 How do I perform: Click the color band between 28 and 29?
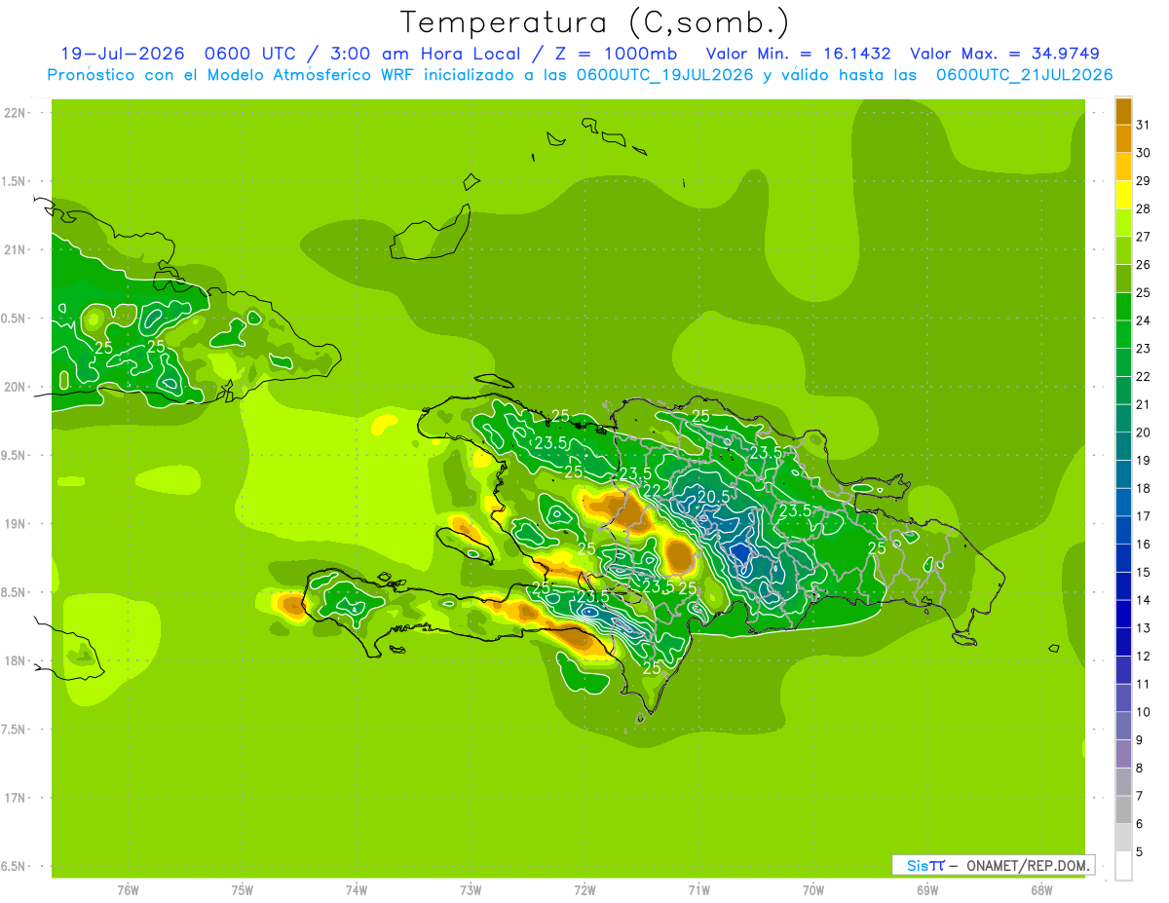pyautogui.click(x=1123, y=194)
